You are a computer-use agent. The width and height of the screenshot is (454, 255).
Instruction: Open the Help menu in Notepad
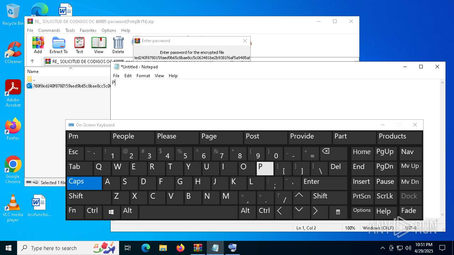[x=173, y=76]
